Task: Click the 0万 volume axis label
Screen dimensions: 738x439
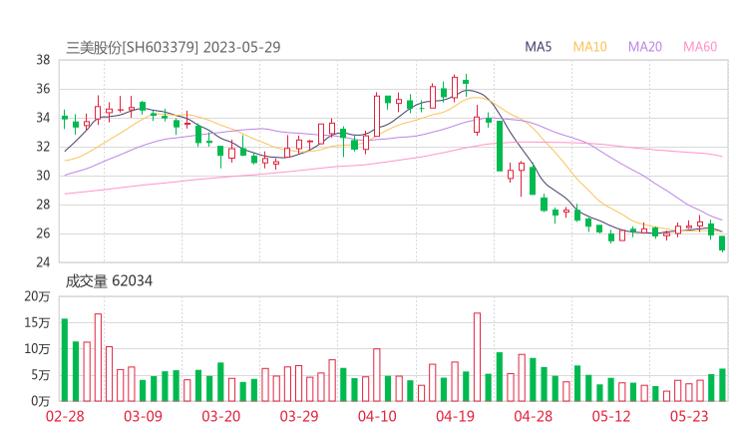Action: [x=41, y=401]
